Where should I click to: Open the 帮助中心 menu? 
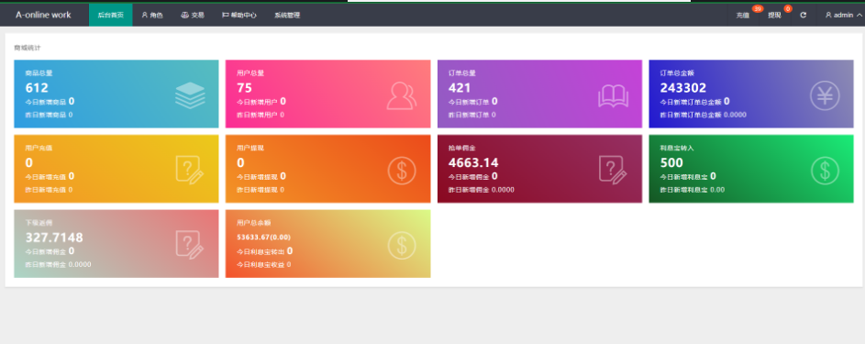(x=239, y=15)
